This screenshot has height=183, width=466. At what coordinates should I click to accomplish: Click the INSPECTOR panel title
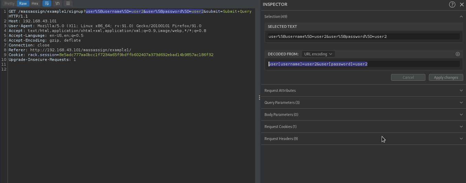coord(275,4)
